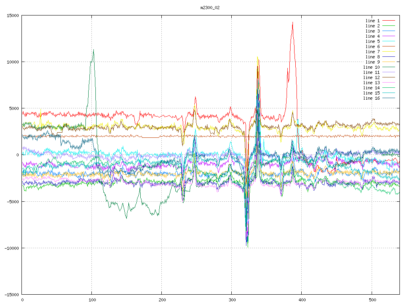
Task: Click the x-axis label 400
Action: [302, 300]
